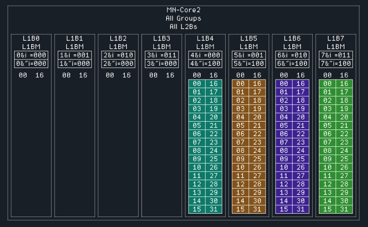Click brown cell 24 in L1B5
This screenshot has width=368, height=227.
(x=257, y=151)
